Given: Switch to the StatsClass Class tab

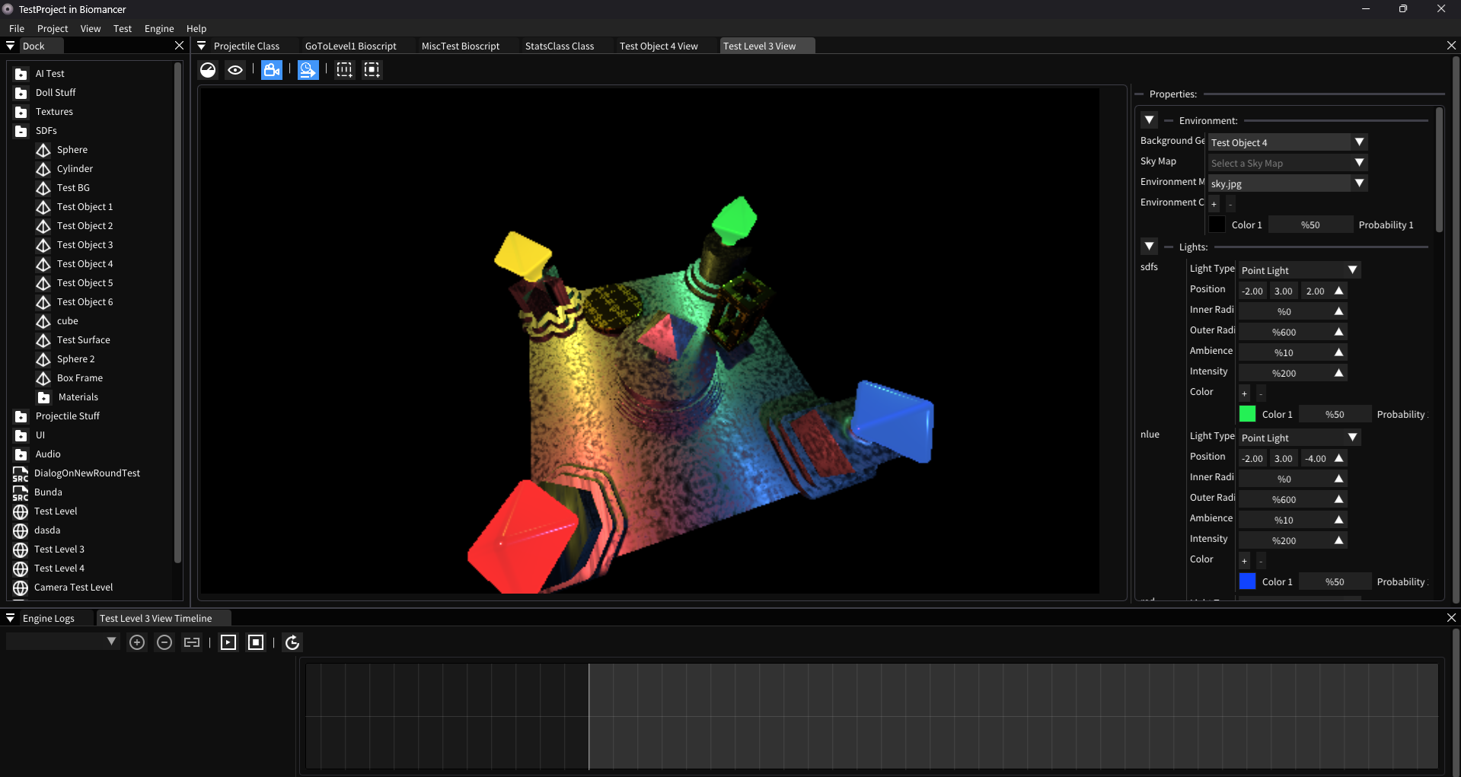Looking at the screenshot, I should point(560,46).
